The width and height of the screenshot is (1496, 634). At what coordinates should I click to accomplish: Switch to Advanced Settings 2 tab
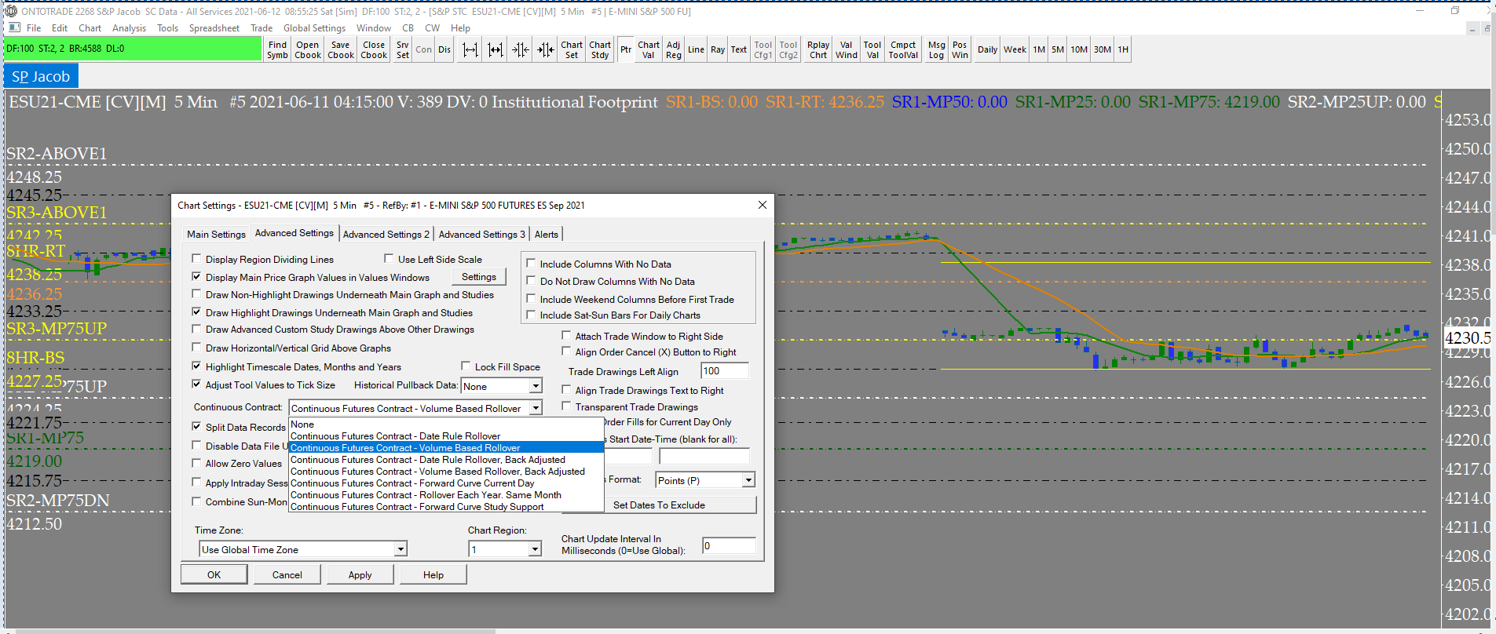coord(386,234)
